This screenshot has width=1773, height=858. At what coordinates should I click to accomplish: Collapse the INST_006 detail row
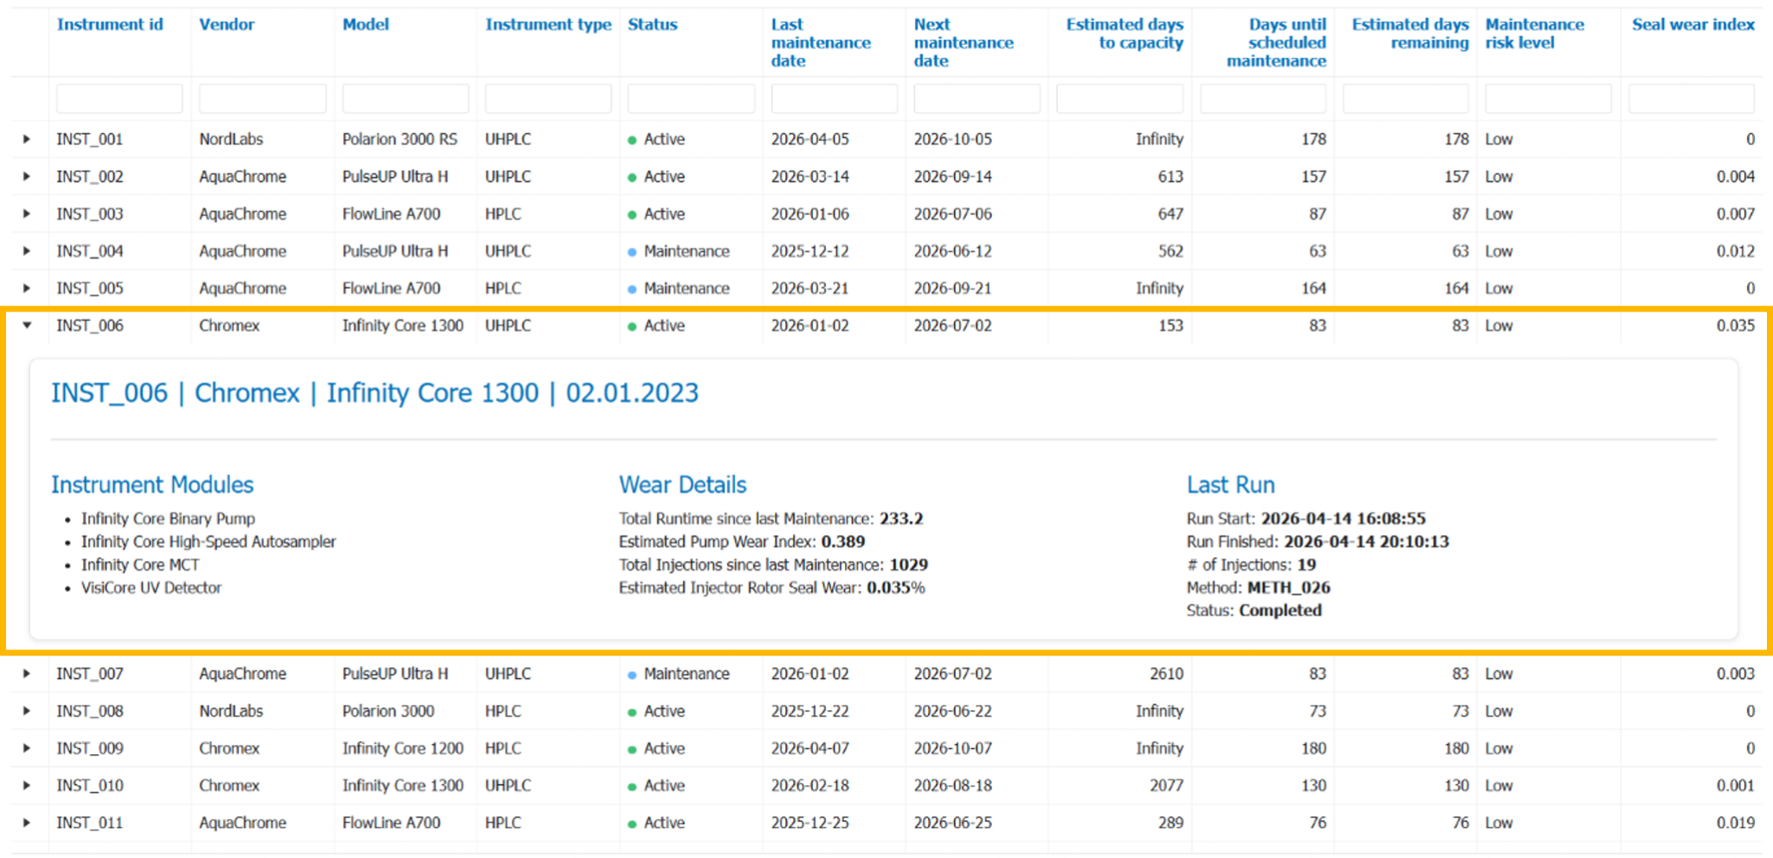[x=27, y=325]
